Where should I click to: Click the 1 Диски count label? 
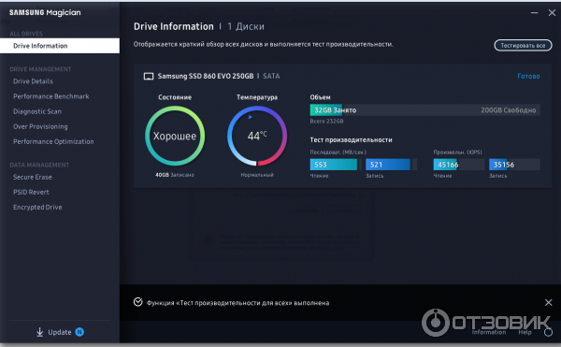click(246, 26)
